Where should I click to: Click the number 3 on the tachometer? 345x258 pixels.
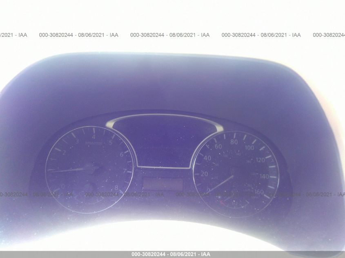click(x=77, y=141)
